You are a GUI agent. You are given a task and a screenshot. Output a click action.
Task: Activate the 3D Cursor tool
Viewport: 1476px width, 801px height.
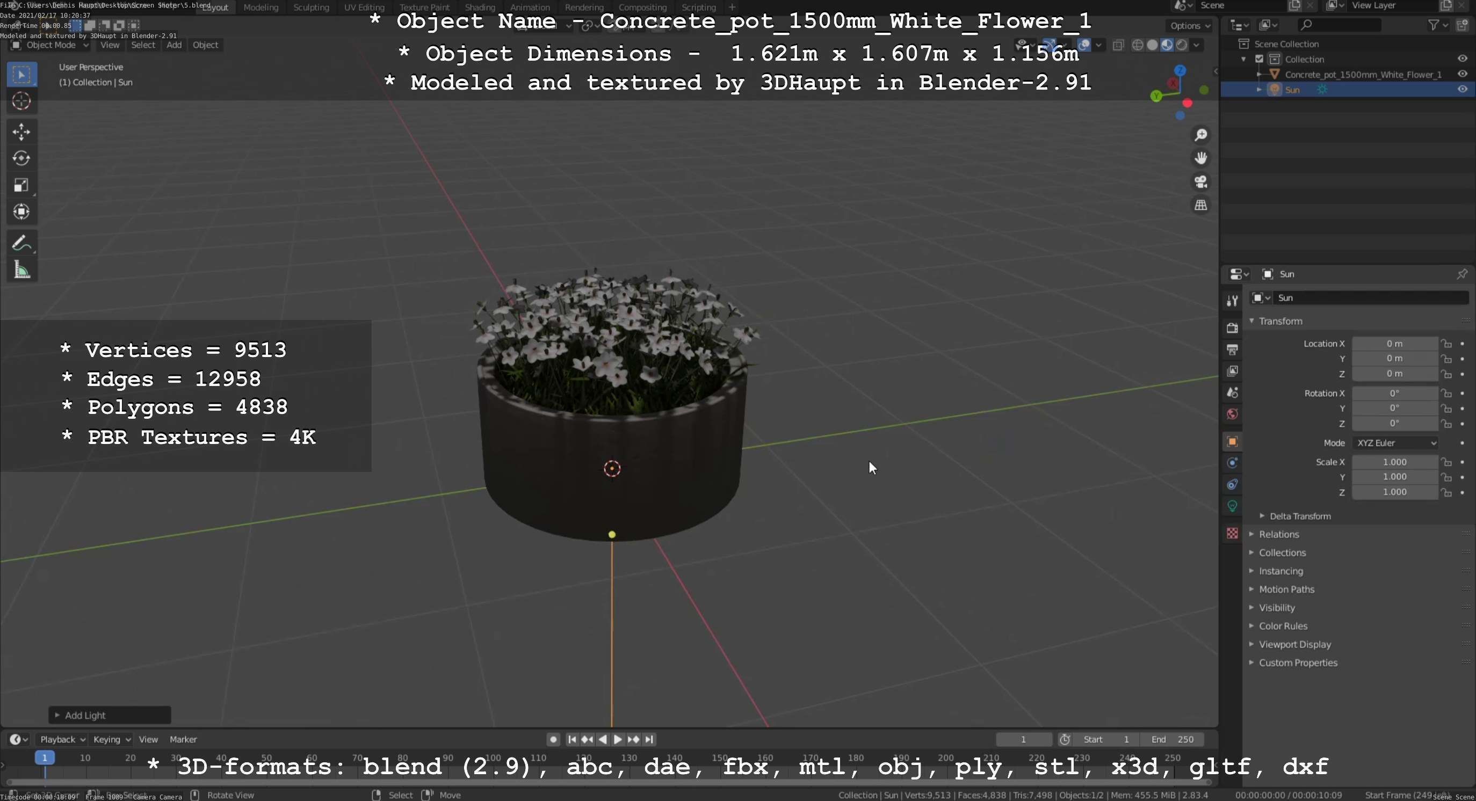pyautogui.click(x=22, y=101)
